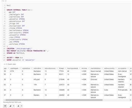This screenshot has width=132, height=108.
Task: Place cursor on STORED AS TEXTFILE line
Action: tap(16, 53)
